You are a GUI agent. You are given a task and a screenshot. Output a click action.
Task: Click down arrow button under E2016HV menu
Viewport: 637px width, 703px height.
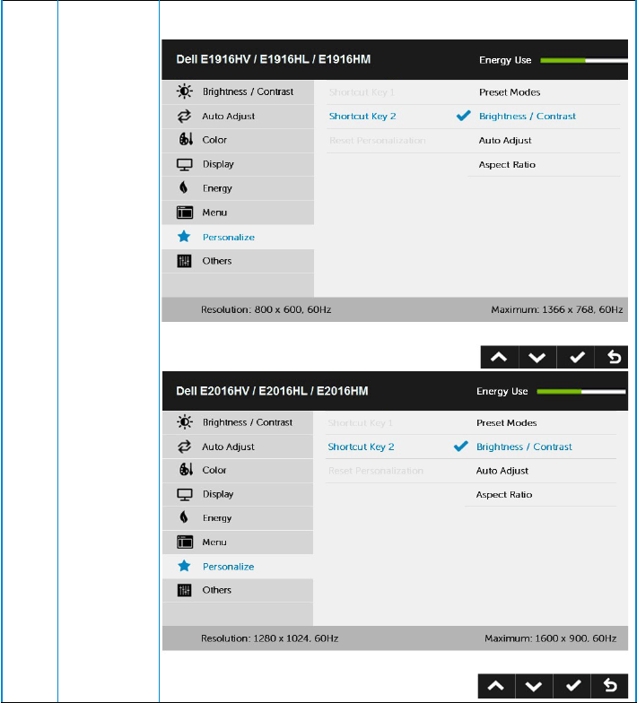(x=535, y=686)
